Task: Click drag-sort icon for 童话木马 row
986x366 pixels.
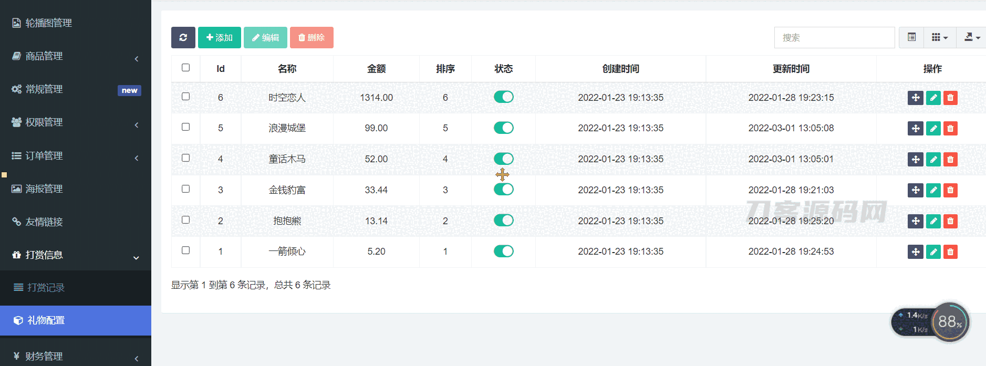Action: (x=915, y=159)
